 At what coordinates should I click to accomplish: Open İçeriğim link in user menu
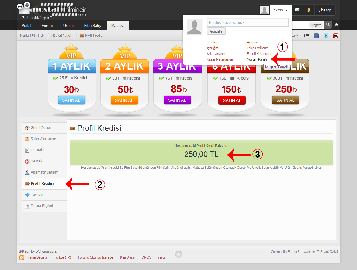click(212, 48)
